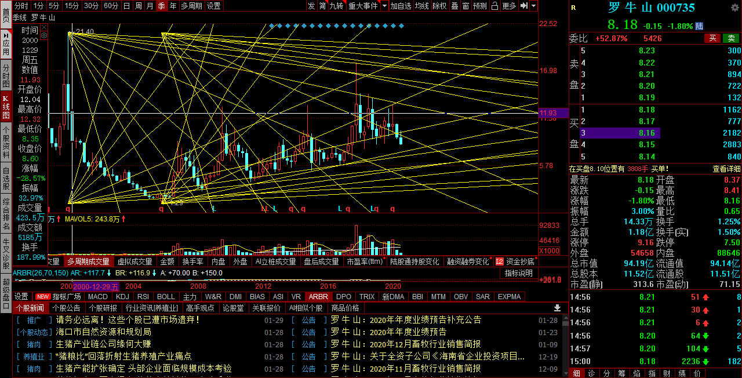742x378 pixels.
Task: Open chart 设置 in the top toolbar
Action: [214, 6]
